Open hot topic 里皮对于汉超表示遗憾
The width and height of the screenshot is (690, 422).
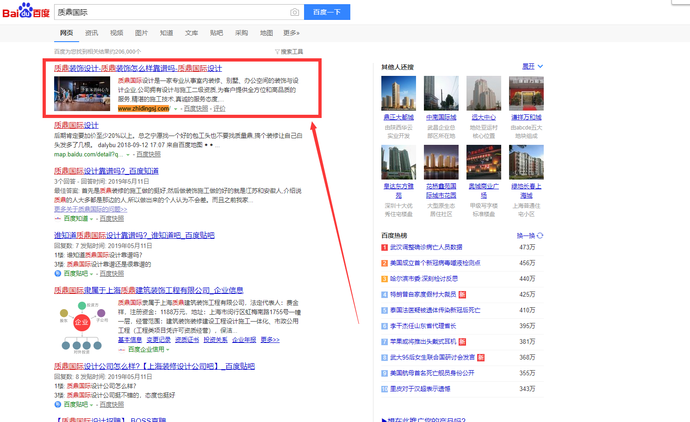[x=420, y=389]
